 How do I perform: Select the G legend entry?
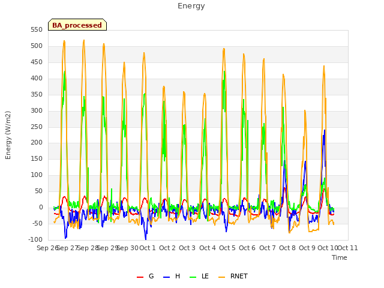[x=145, y=277]
